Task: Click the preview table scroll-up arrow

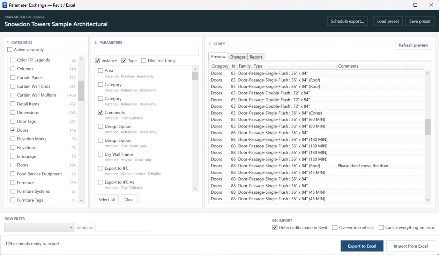Action: (x=428, y=73)
